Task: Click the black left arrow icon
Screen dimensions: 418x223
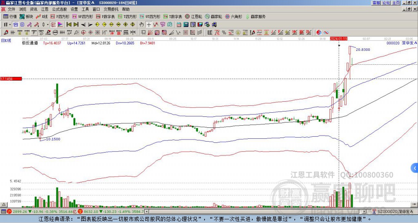Action: pyautogui.click(x=83, y=24)
